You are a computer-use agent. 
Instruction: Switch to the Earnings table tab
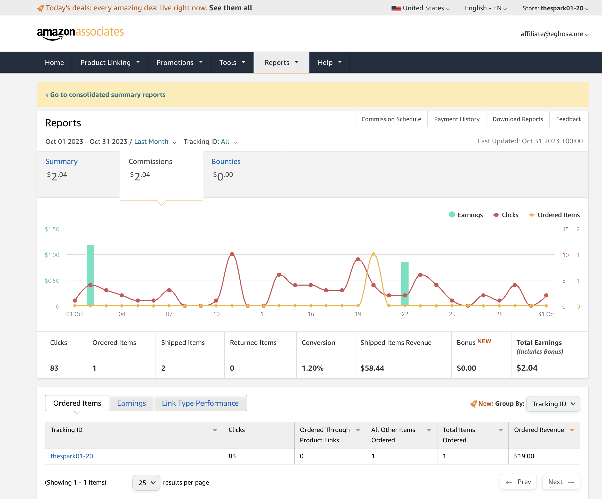tap(132, 403)
